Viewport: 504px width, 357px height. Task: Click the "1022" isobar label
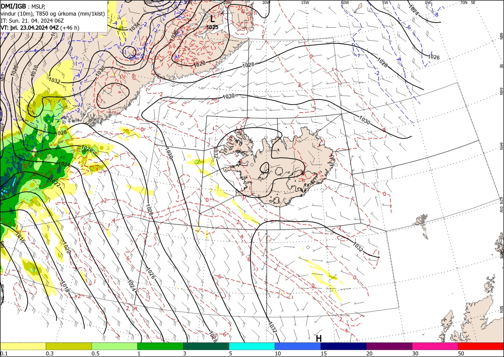(54, 184)
